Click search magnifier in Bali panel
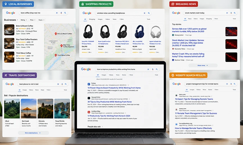The height and width of the screenshot is (145, 243). (x=66, y=84)
